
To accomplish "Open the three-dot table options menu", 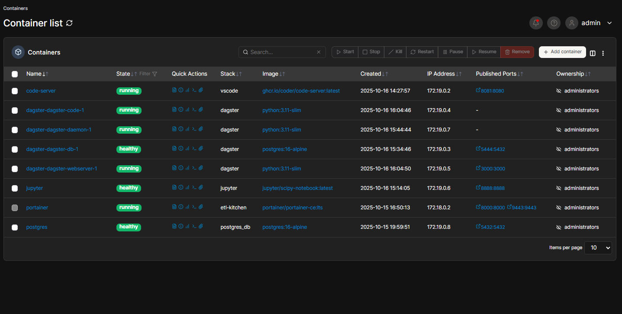I will (603, 53).
